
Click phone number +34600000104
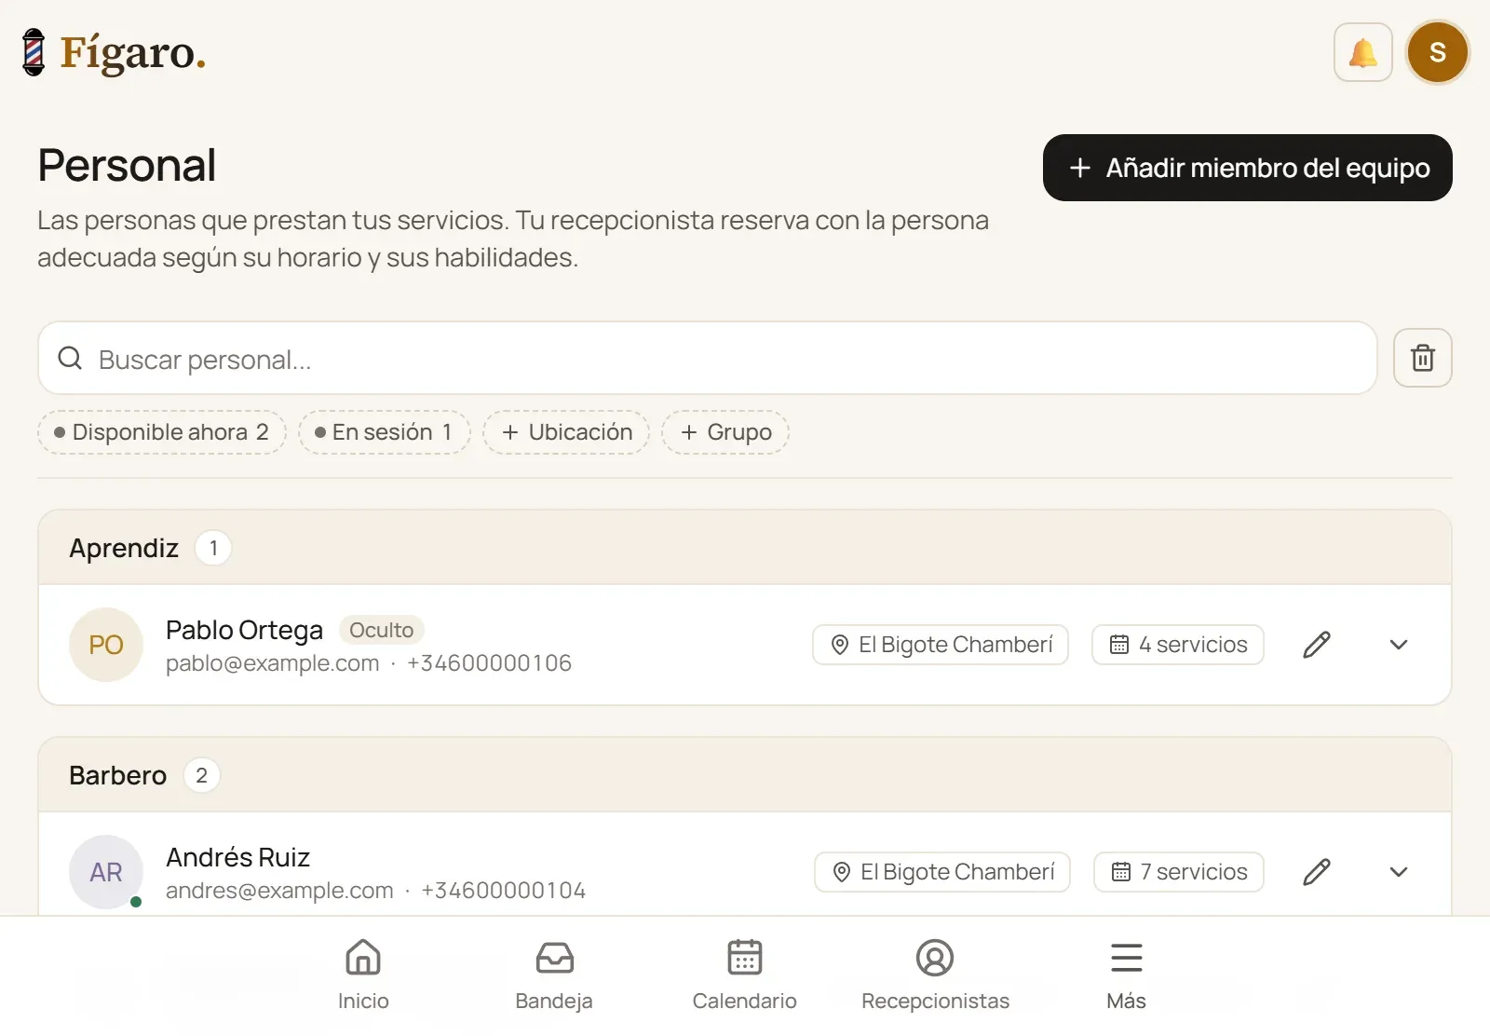503,891
